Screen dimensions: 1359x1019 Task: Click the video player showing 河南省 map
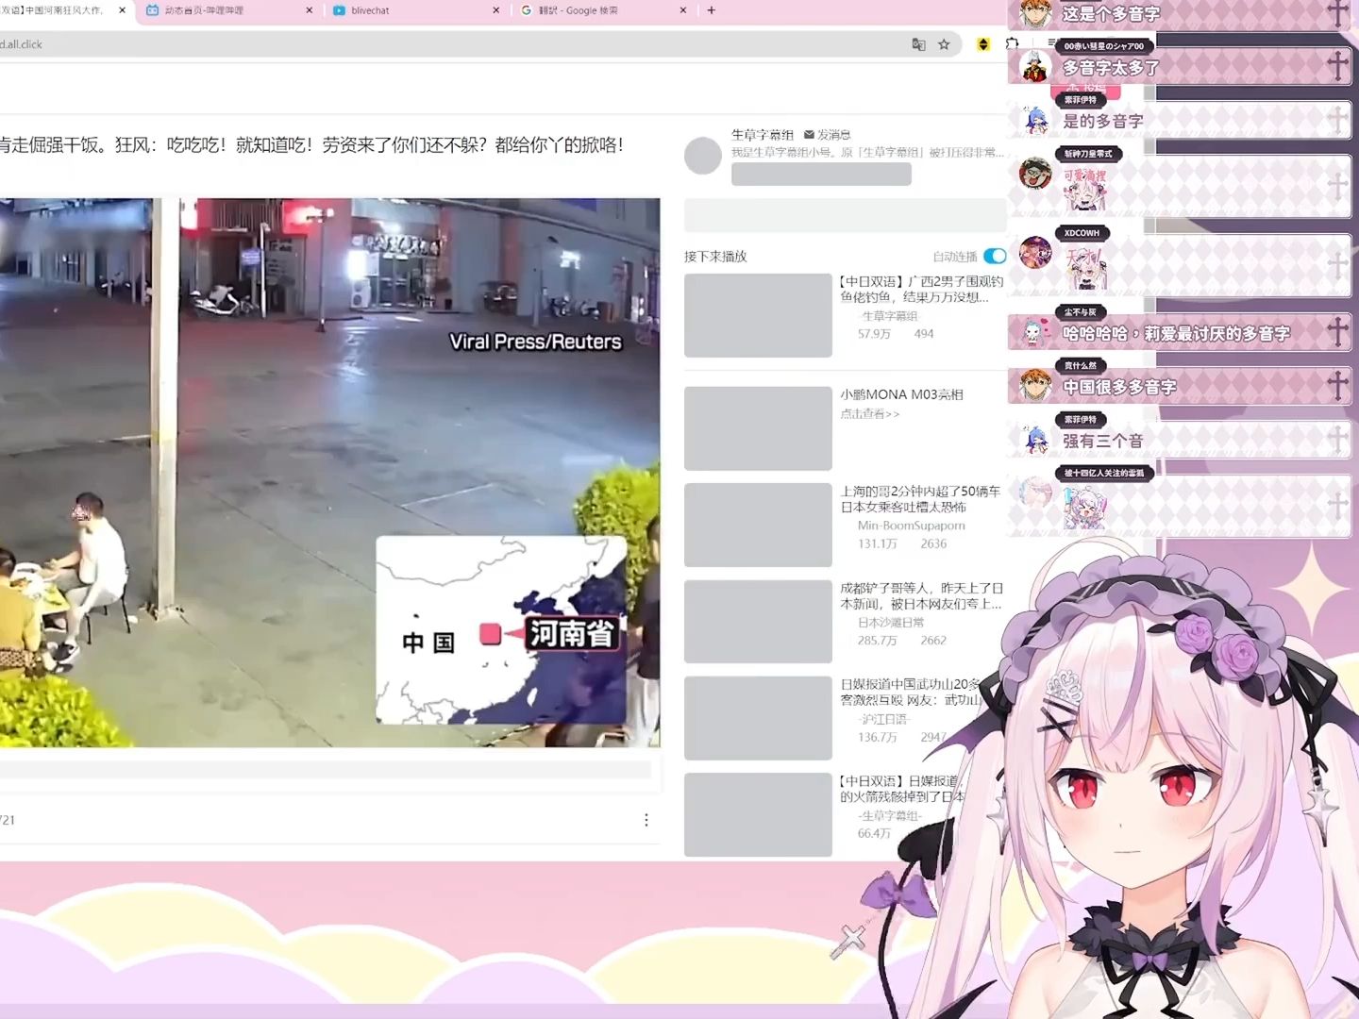pos(329,473)
